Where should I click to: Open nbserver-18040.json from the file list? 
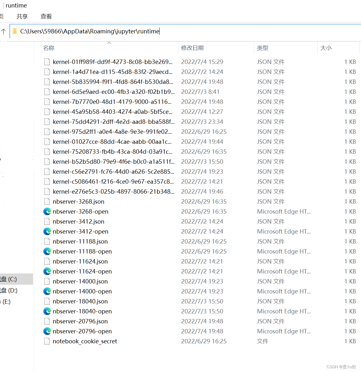click(x=80, y=301)
